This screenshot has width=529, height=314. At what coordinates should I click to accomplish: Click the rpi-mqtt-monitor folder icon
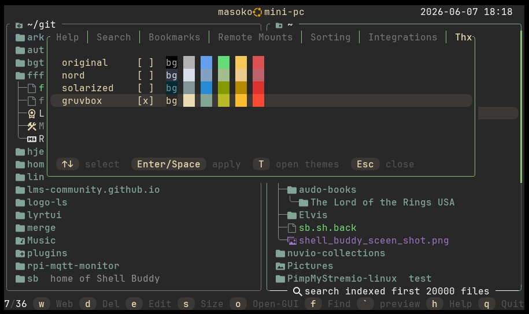tap(20, 266)
